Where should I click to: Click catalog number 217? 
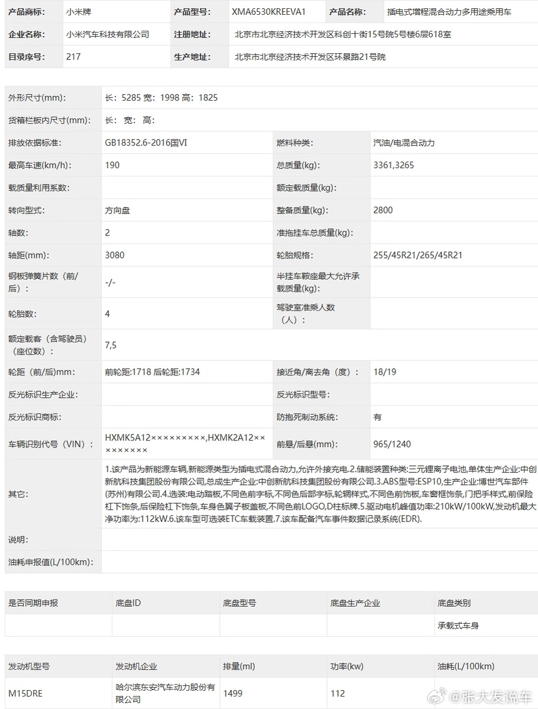tap(73, 57)
